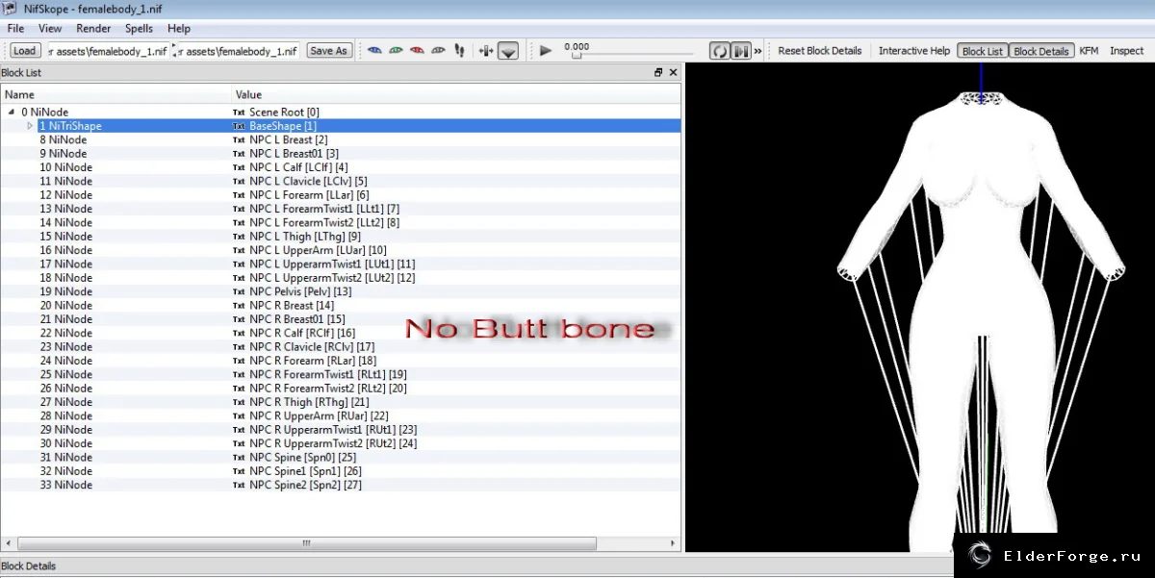The image size is (1155, 578).
Task: Click the Txt icon beside NPC Spine [Spn0]
Action: (x=239, y=457)
